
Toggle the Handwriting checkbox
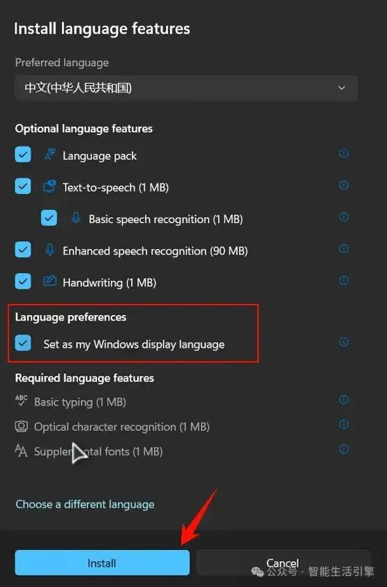click(23, 281)
